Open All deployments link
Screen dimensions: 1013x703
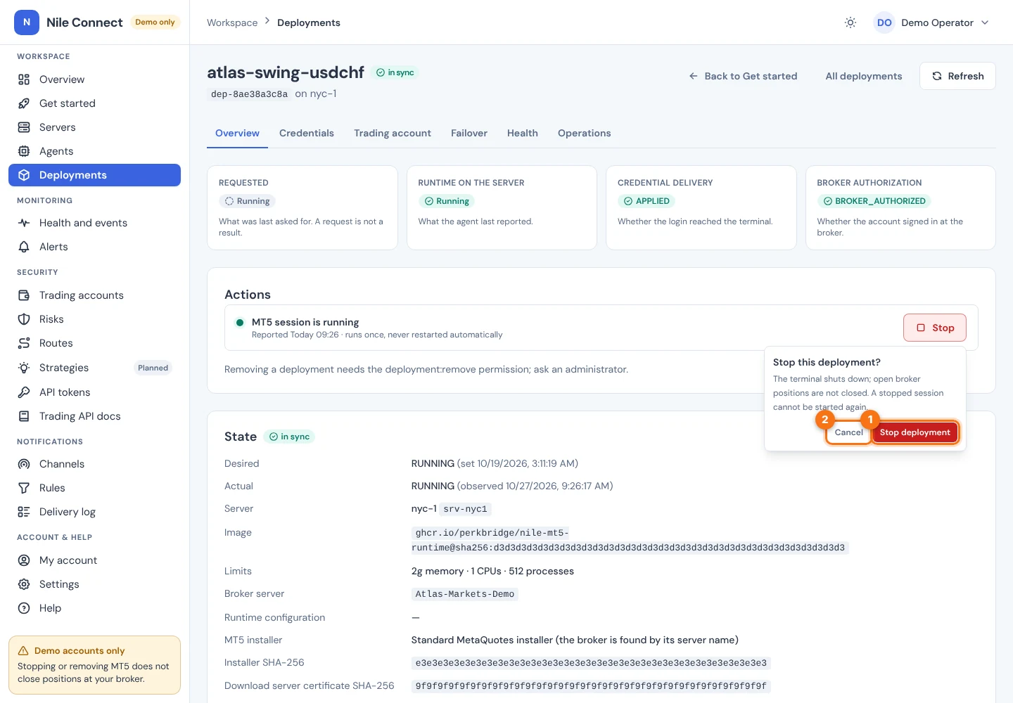(x=864, y=76)
